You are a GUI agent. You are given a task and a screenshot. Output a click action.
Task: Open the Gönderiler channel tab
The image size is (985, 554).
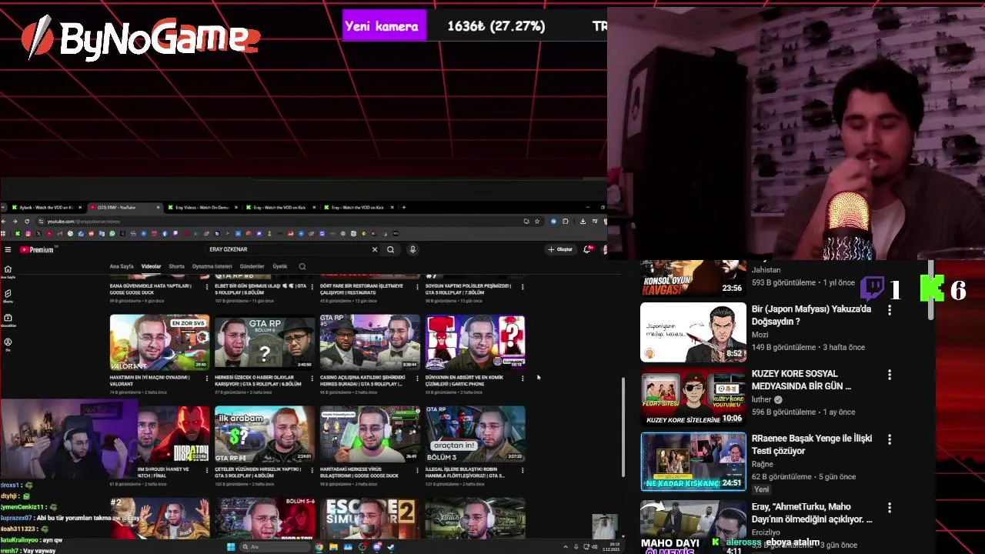pyautogui.click(x=252, y=266)
